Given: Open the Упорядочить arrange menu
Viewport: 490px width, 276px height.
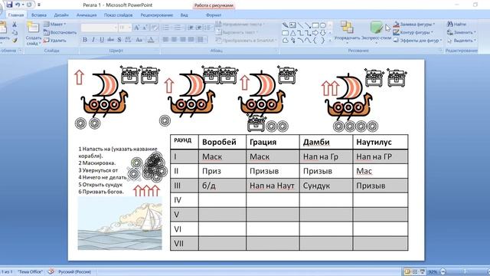Looking at the screenshot, I should (x=347, y=31).
